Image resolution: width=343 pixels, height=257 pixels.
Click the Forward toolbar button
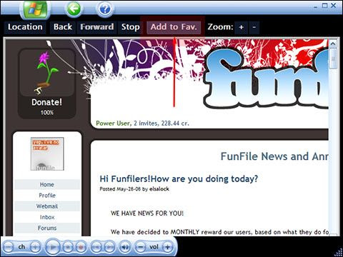point(96,27)
